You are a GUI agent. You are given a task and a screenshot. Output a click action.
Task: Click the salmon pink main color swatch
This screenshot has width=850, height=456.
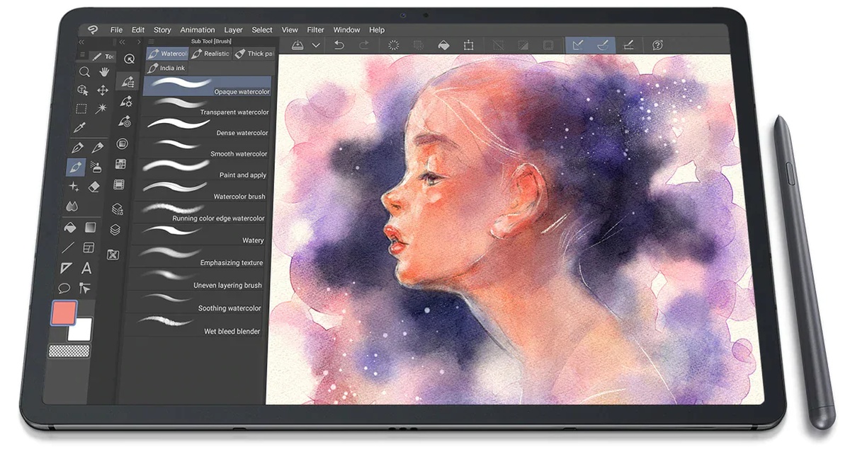tap(63, 312)
